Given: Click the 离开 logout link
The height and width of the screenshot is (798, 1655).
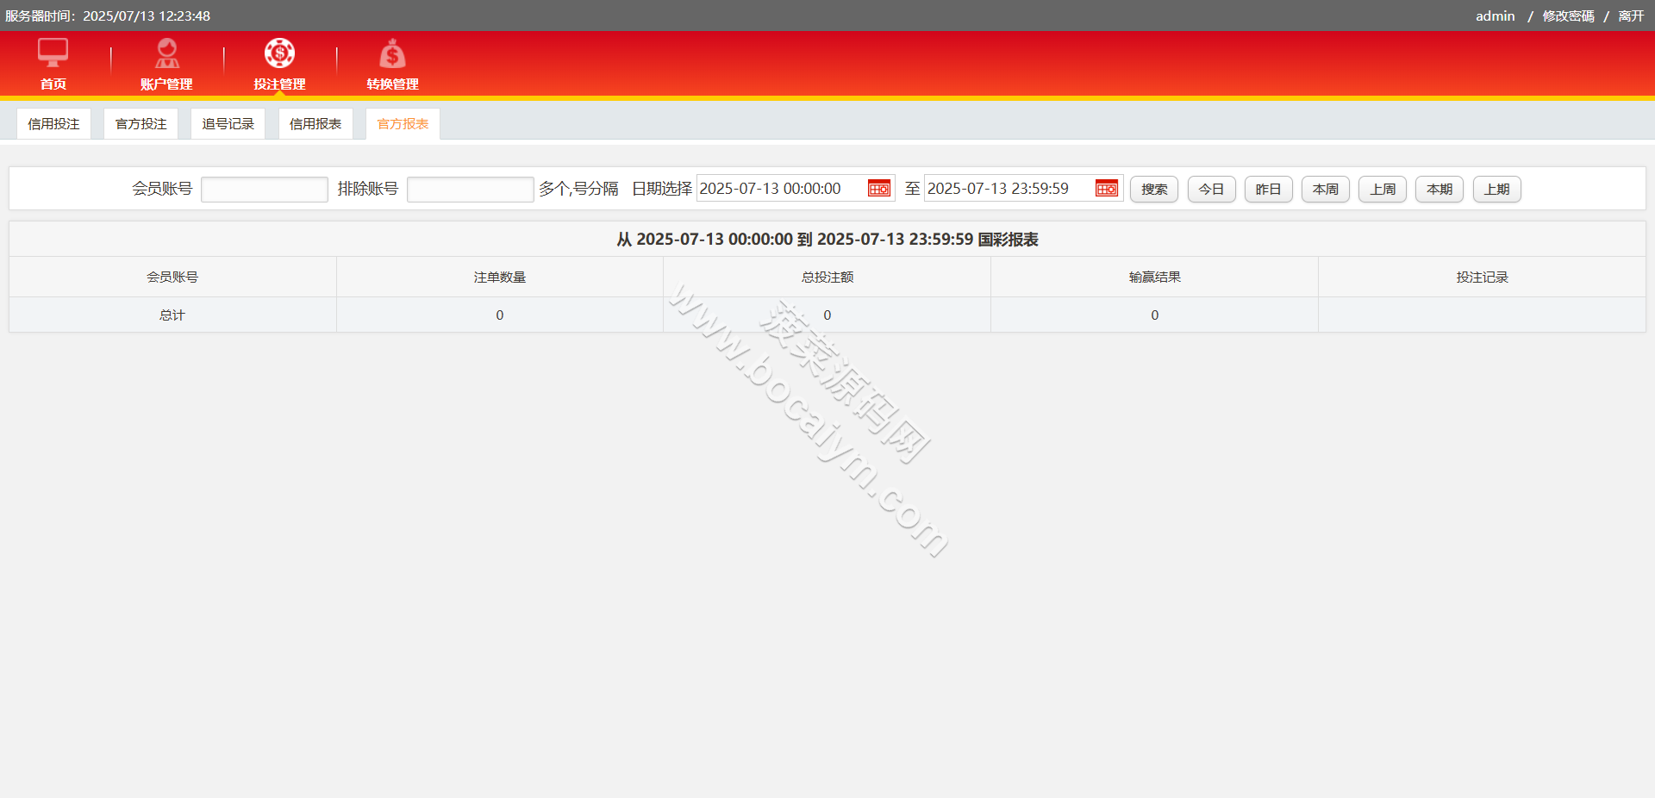Looking at the screenshot, I should [x=1631, y=16].
